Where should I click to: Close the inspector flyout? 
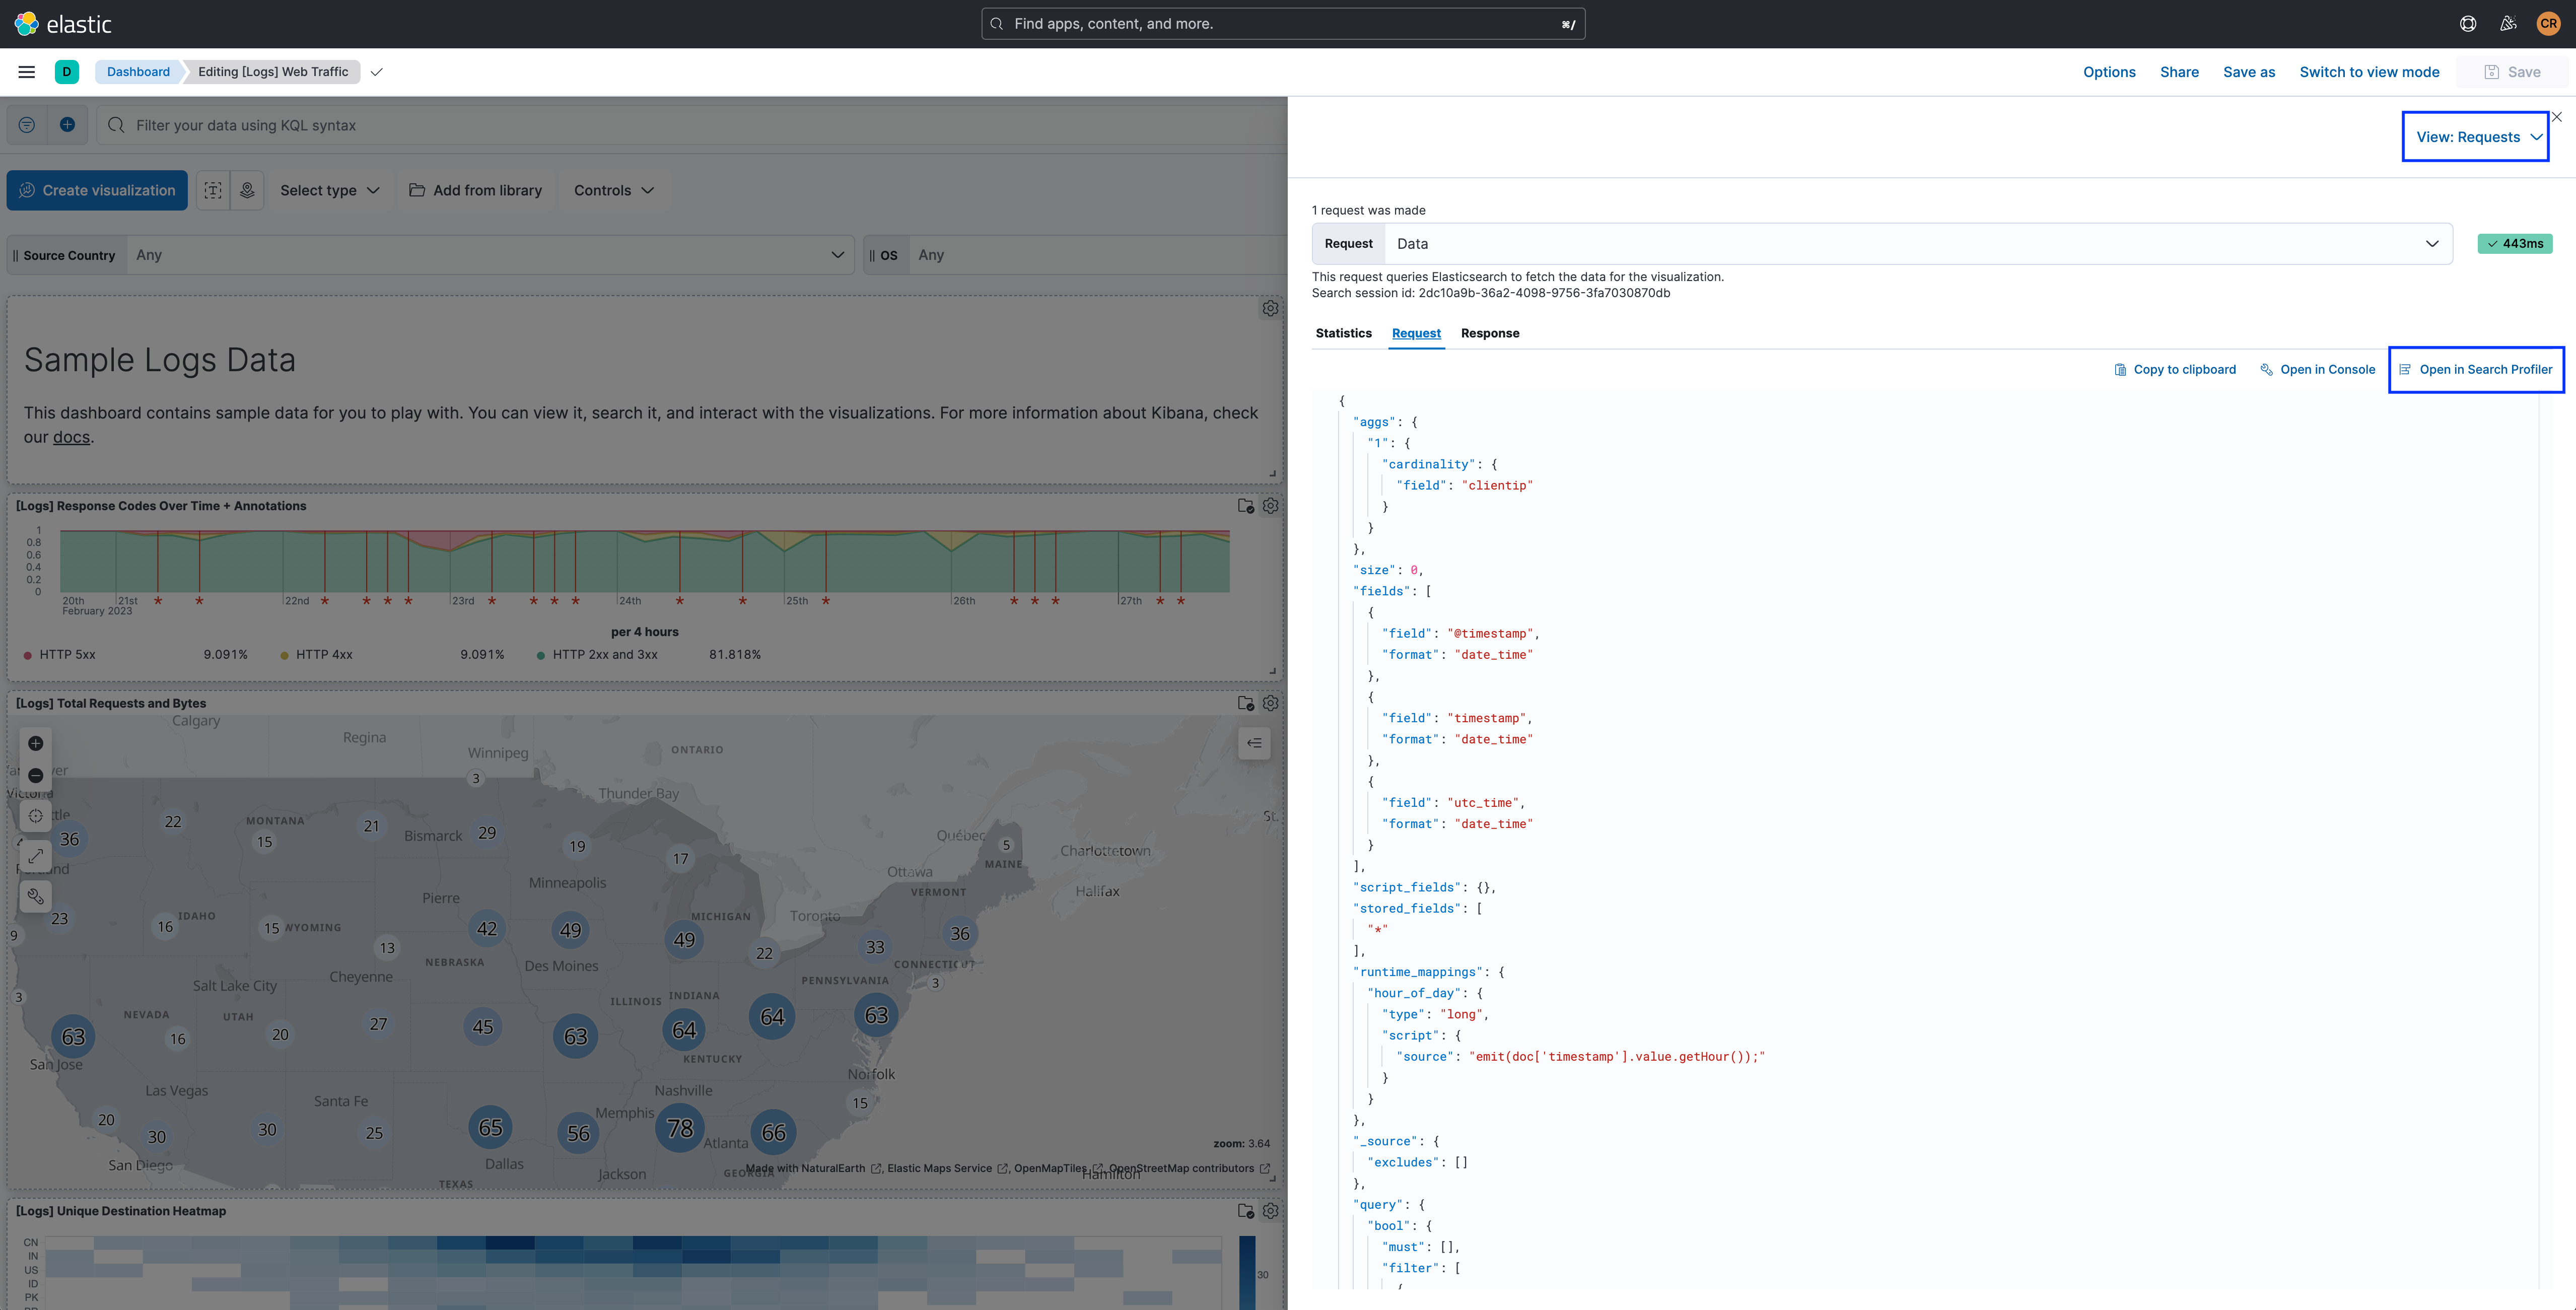tap(2557, 117)
